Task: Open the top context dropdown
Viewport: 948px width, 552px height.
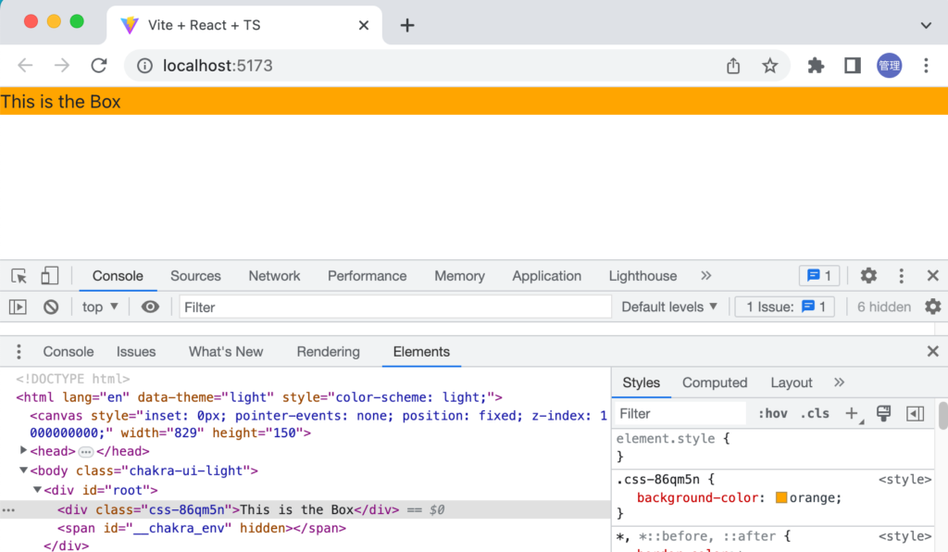Action: point(100,307)
